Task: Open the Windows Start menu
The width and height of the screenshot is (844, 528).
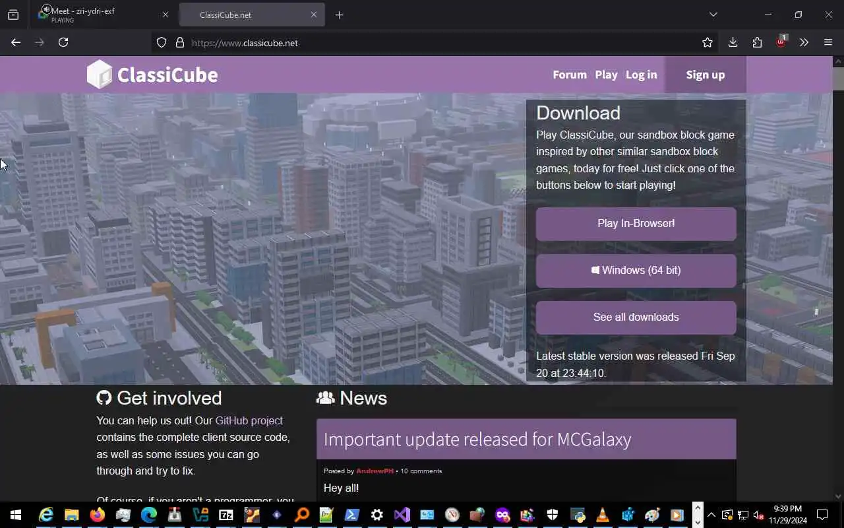Action: click(16, 515)
